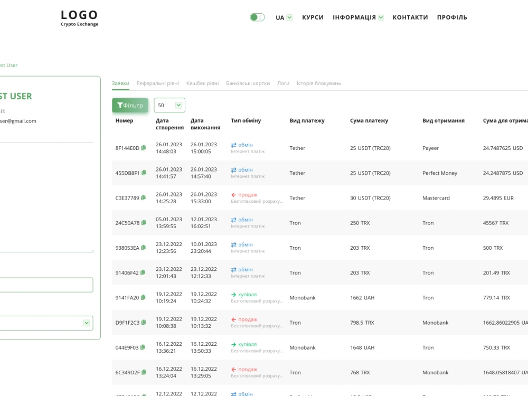Click the продаж label in row C3E37789
The width and height of the screenshot is (528, 396).
(x=248, y=195)
